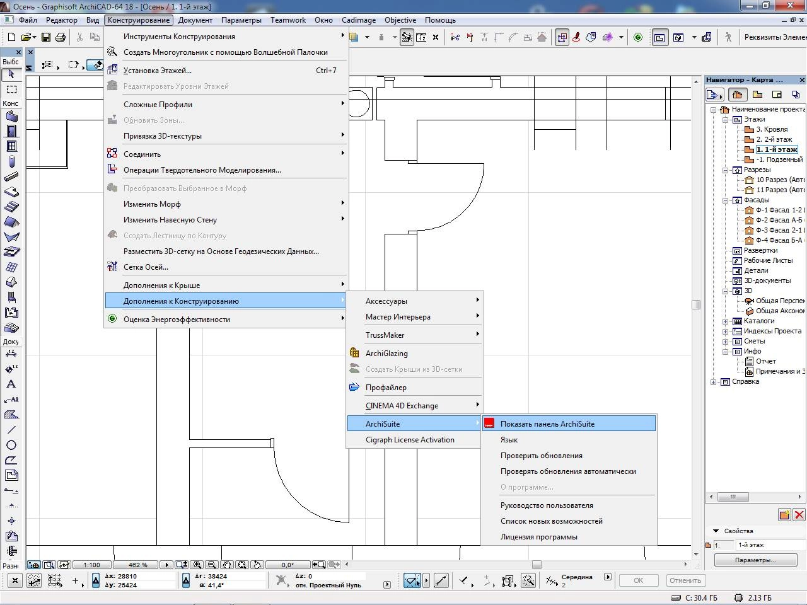Viewport: 807px width, 605px height.
Task: Save the project with floppy disk icon
Action: click(x=46, y=38)
